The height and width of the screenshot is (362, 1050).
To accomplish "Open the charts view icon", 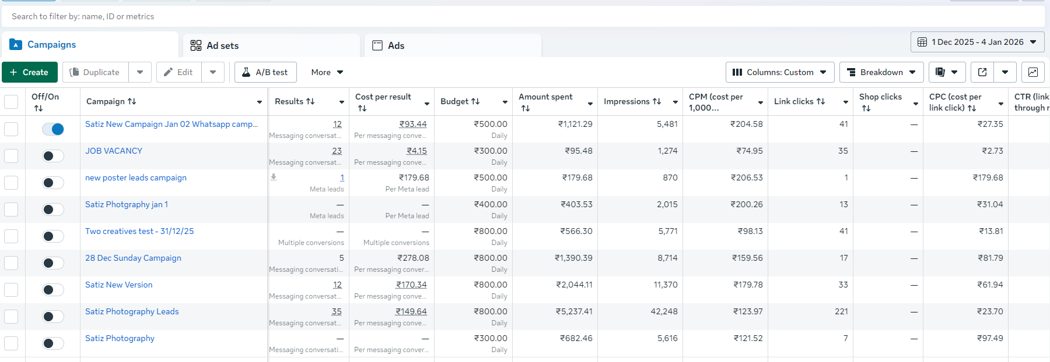I will [1032, 72].
